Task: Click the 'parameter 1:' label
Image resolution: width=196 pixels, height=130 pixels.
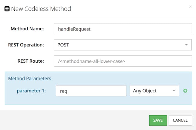Action: (32, 91)
